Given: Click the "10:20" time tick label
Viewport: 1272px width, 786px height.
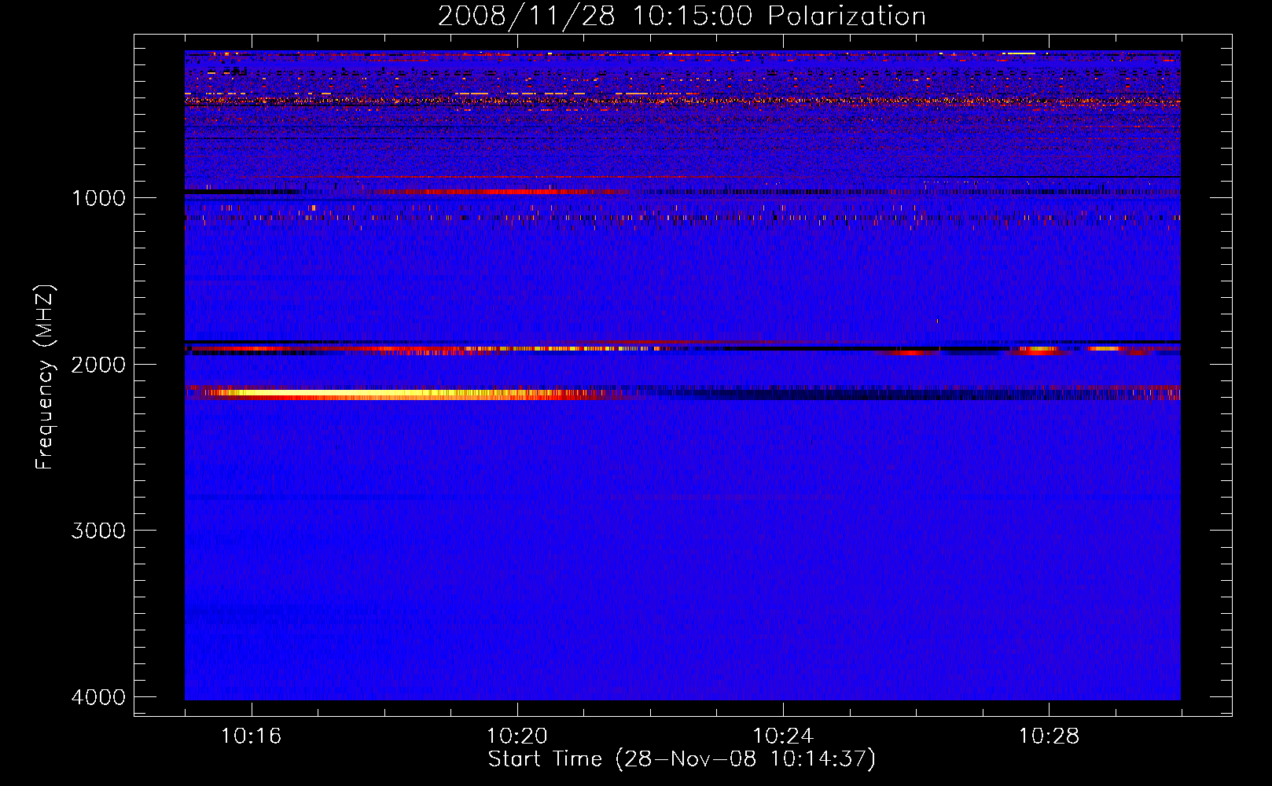Looking at the screenshot, I should [x=517, y=736].
